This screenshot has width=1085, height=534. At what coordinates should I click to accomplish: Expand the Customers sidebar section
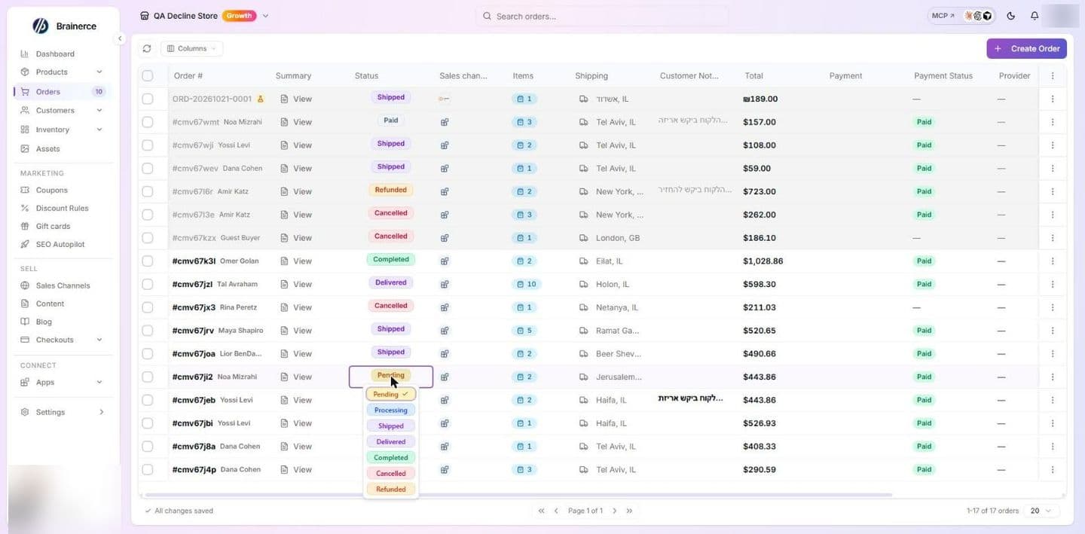click(99, 111)
